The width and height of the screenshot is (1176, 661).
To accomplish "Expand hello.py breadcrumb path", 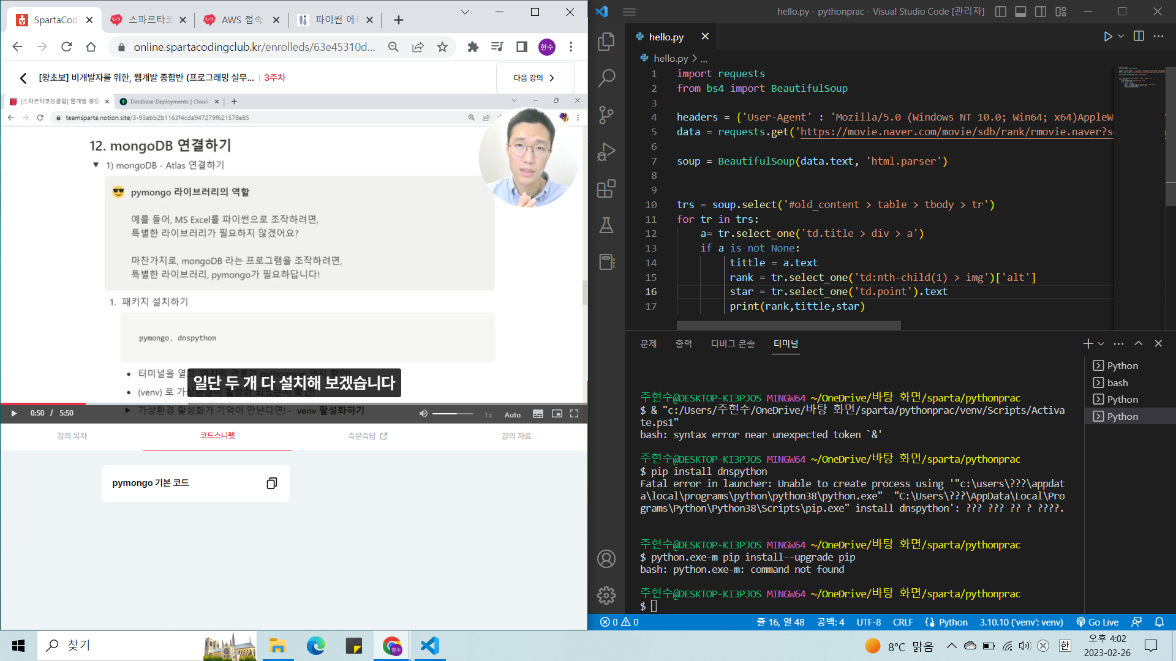I will [704, 59].
